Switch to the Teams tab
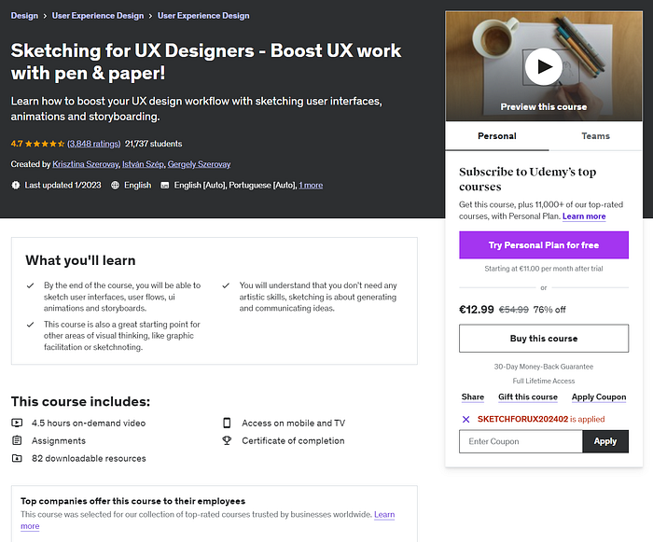This screenshot has width=653, height=542. 595,136
